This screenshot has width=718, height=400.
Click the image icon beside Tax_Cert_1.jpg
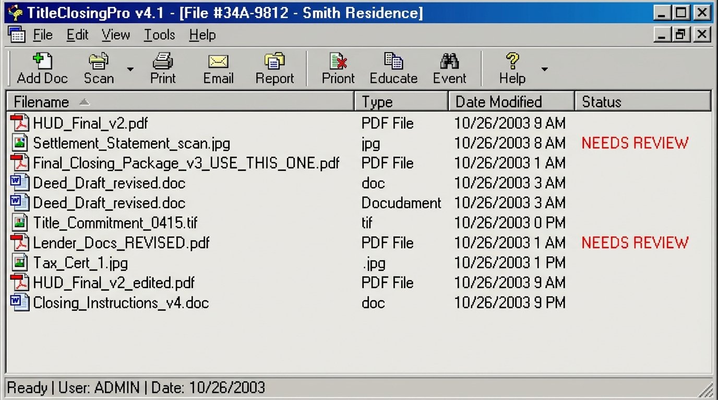click(x=19, y=263)
